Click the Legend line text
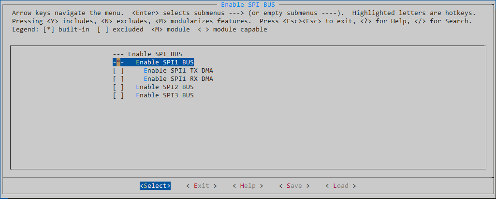This screenshot has height=199, width=496. point(140,29)
